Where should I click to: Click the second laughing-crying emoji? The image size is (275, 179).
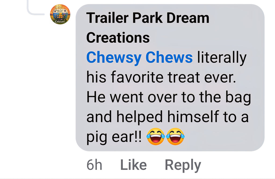pos(175,136)
